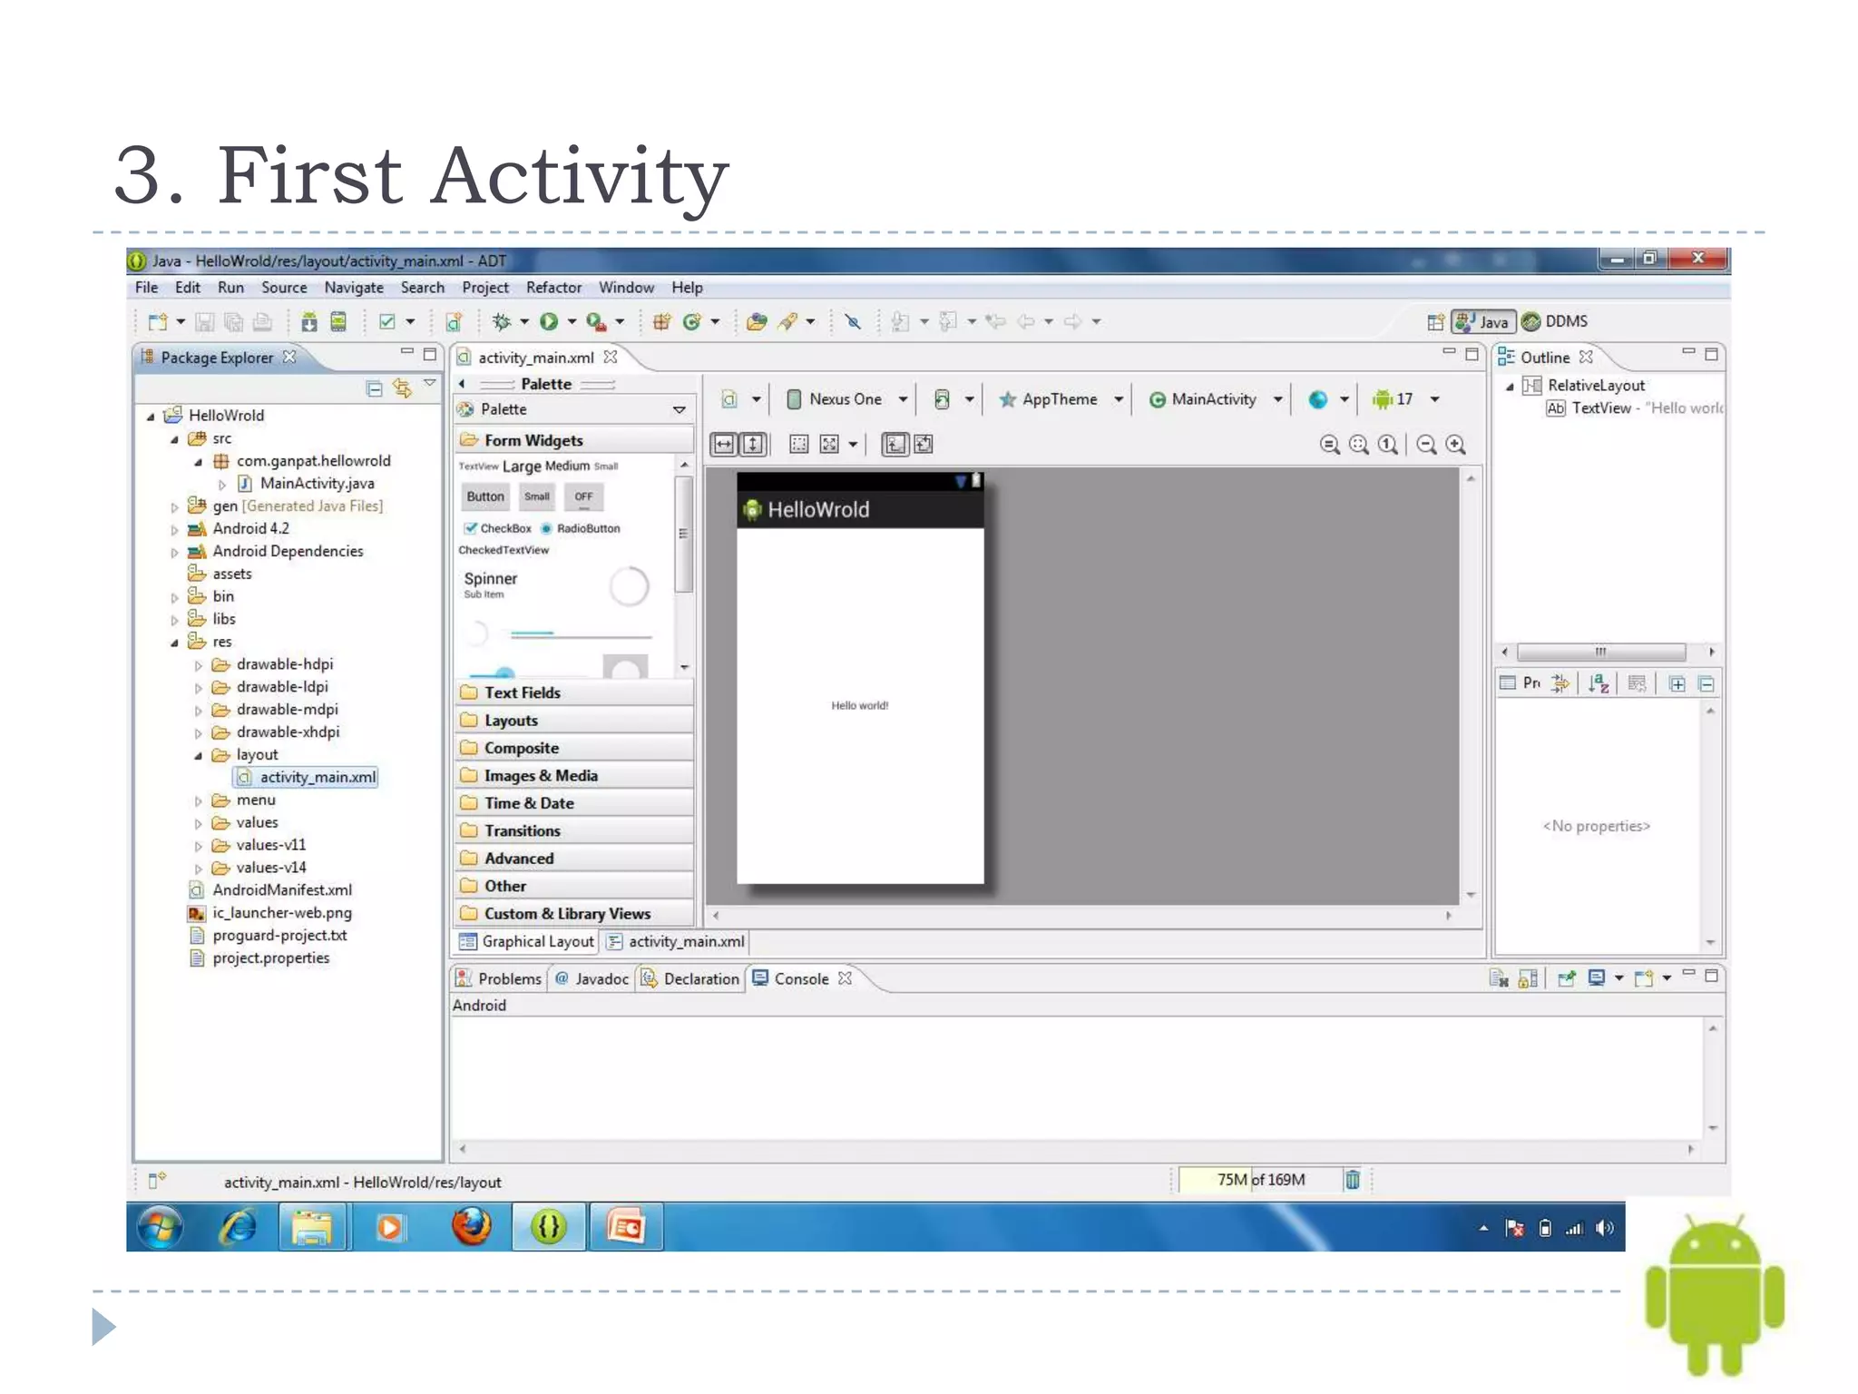Click the Run green play toolbar icon
Screen dimensions: 1858x1394
549,321
